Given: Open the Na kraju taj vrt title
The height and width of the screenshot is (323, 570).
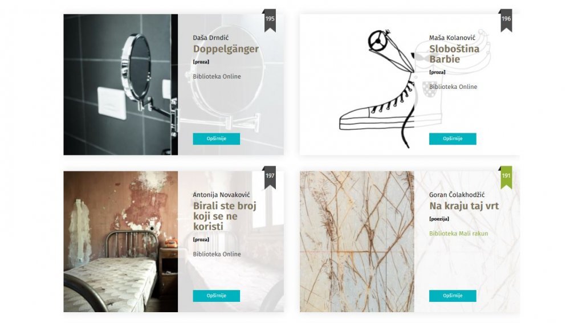Looking at the screenshot, I should [464, 206].
